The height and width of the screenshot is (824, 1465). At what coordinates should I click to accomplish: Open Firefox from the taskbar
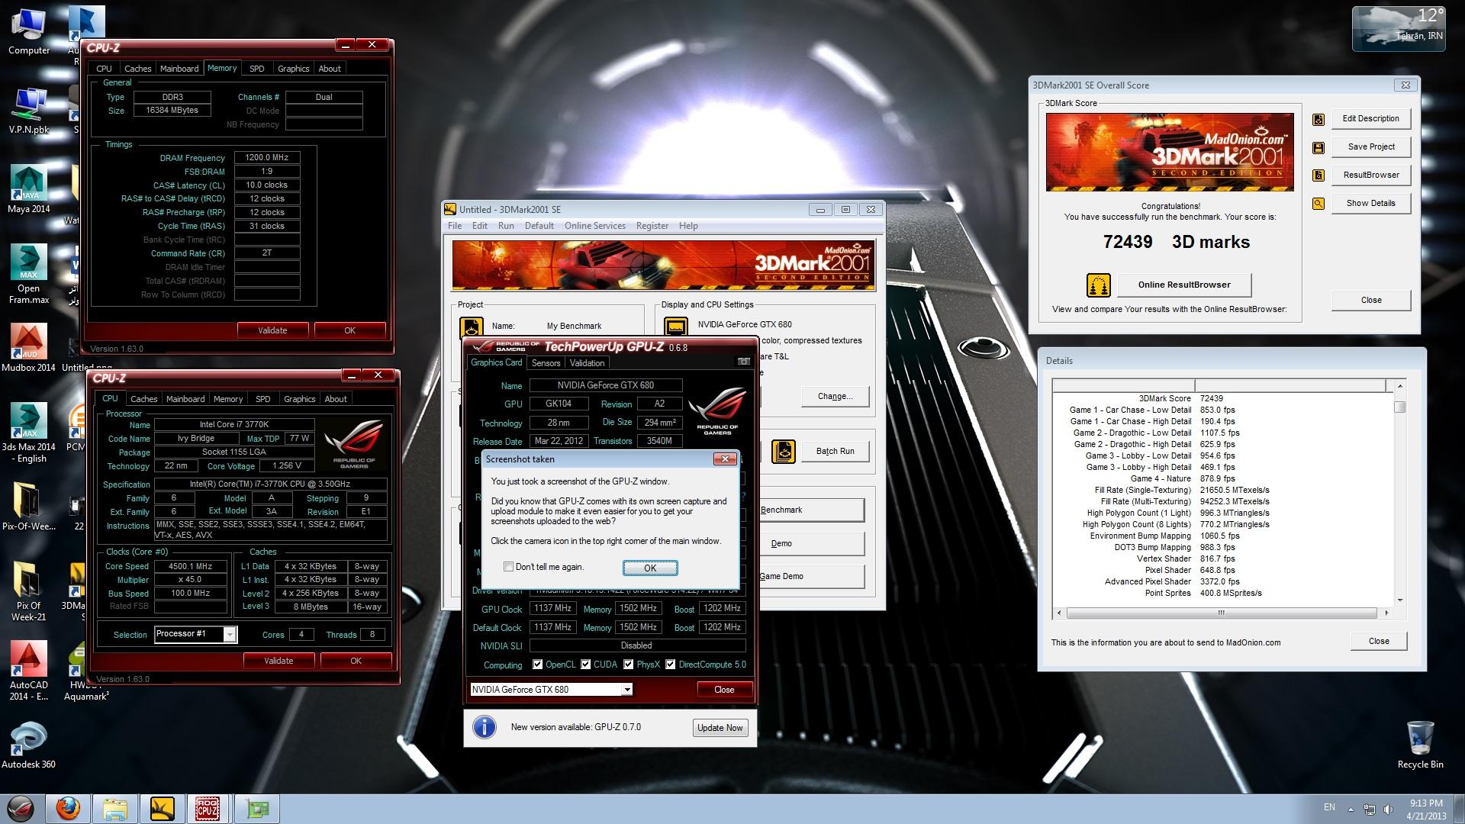coord(68,809)
